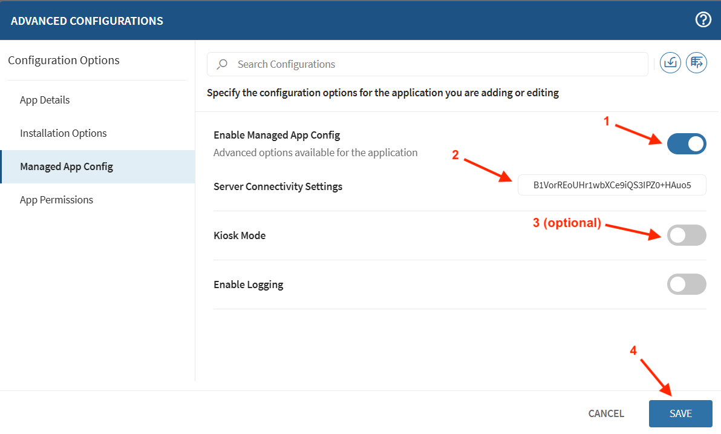Click the ADVANCED CONFIGURATIONS dialog title
Screen dimensions: 721x434
pyautogui.click(x=87, y=21)
